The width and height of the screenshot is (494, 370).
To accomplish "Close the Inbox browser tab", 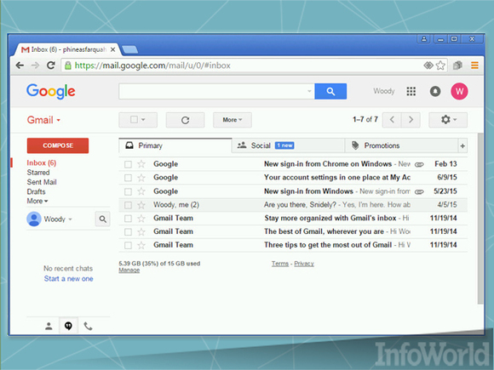I will pyautogui.click(x=112, y=49).
